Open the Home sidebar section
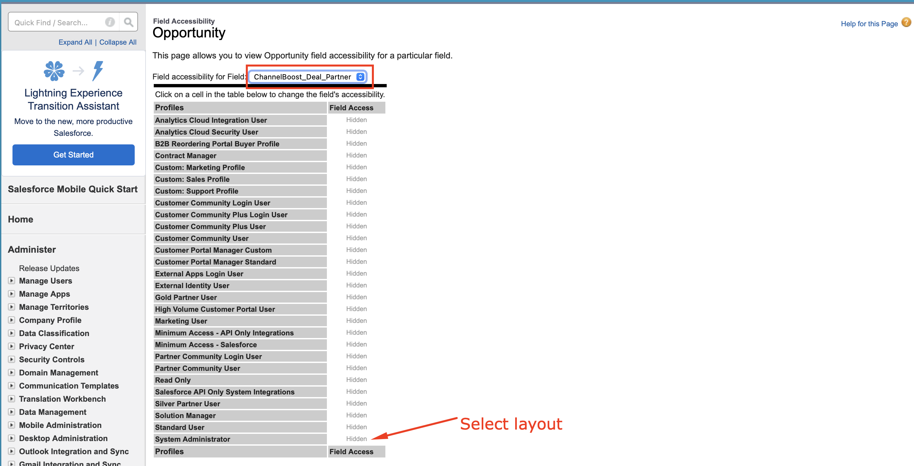This screenshot has width=914, height=466. [21, 219]
